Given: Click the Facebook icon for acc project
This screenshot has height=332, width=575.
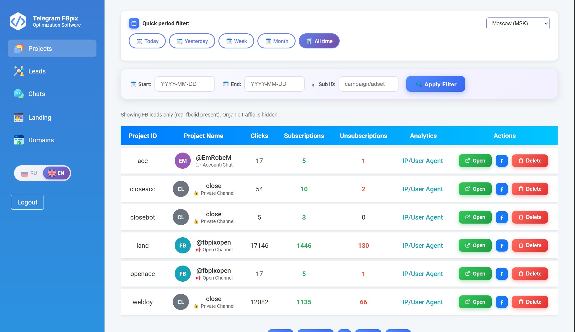Looking at the screenshot, I should point(501,161).
